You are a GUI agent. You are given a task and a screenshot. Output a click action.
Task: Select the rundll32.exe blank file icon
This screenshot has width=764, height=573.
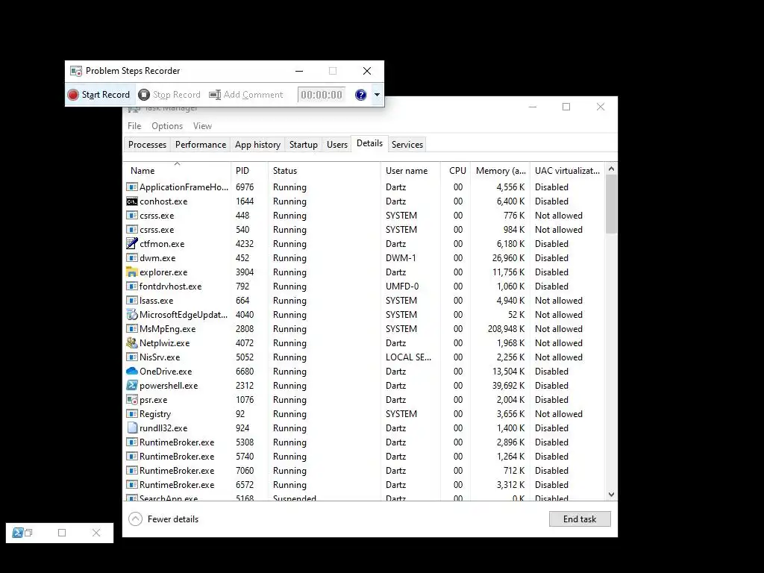pos(131,428)
